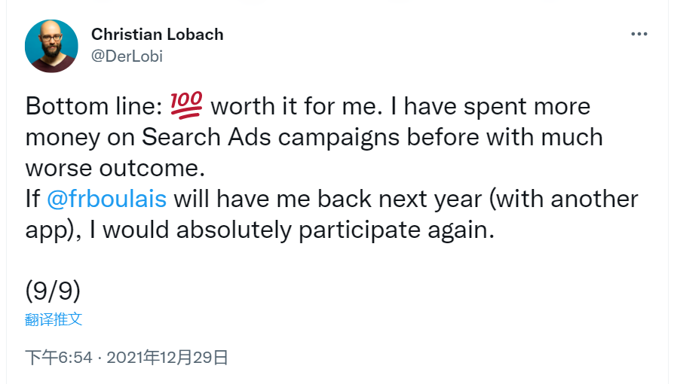
Task: Click Christian Lobach's profile avatar
Action: [51, 46]
